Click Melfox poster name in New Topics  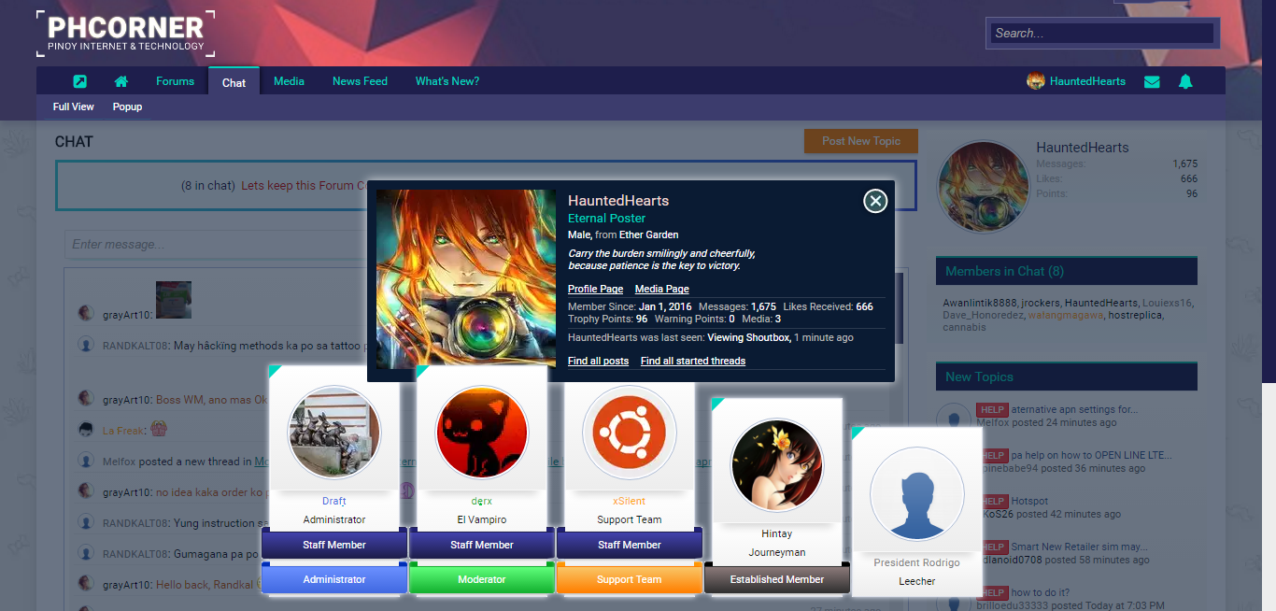[994, 422]
